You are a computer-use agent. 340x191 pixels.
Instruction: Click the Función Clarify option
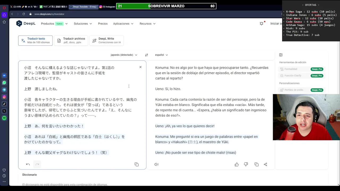point(291,76)
